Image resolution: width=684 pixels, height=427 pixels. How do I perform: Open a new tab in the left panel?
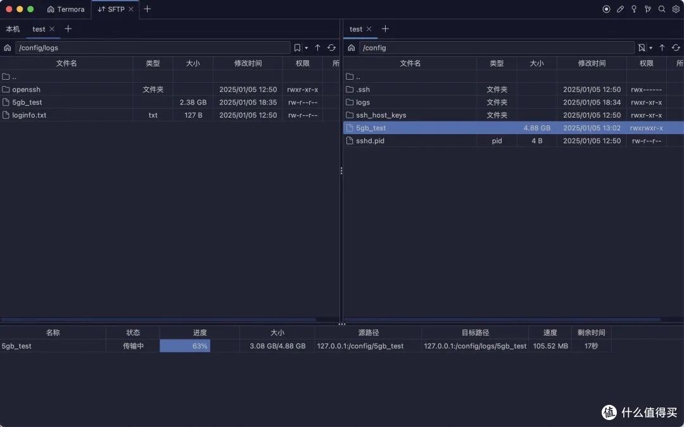coord(68,28)
